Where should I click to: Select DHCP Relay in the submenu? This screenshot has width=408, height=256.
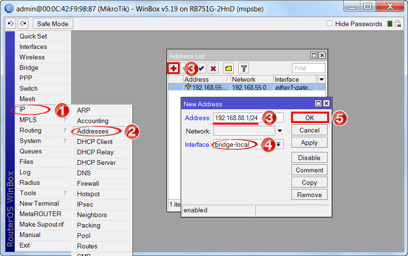[x=102, y=152]
